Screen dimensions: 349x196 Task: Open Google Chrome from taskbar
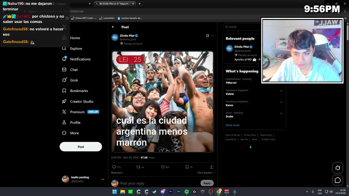tap(219, 192)
